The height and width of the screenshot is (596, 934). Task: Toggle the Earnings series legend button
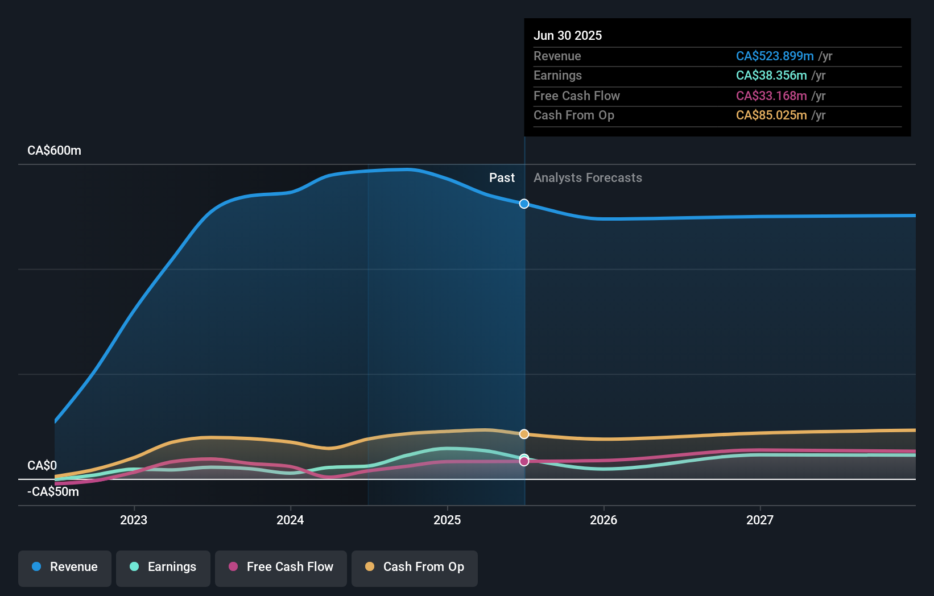tap(163, 568)
